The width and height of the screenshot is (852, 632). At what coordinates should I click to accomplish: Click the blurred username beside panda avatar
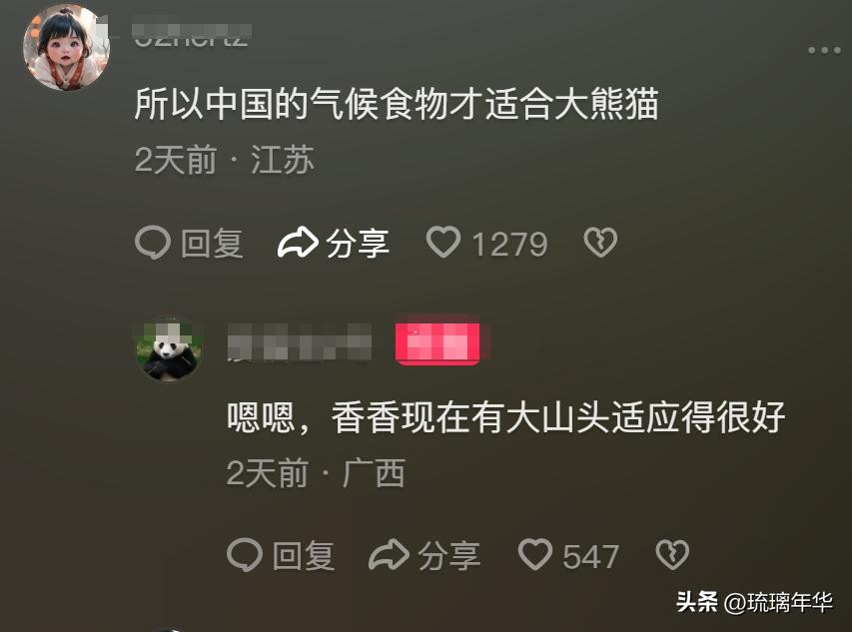(x=299, y=342)
